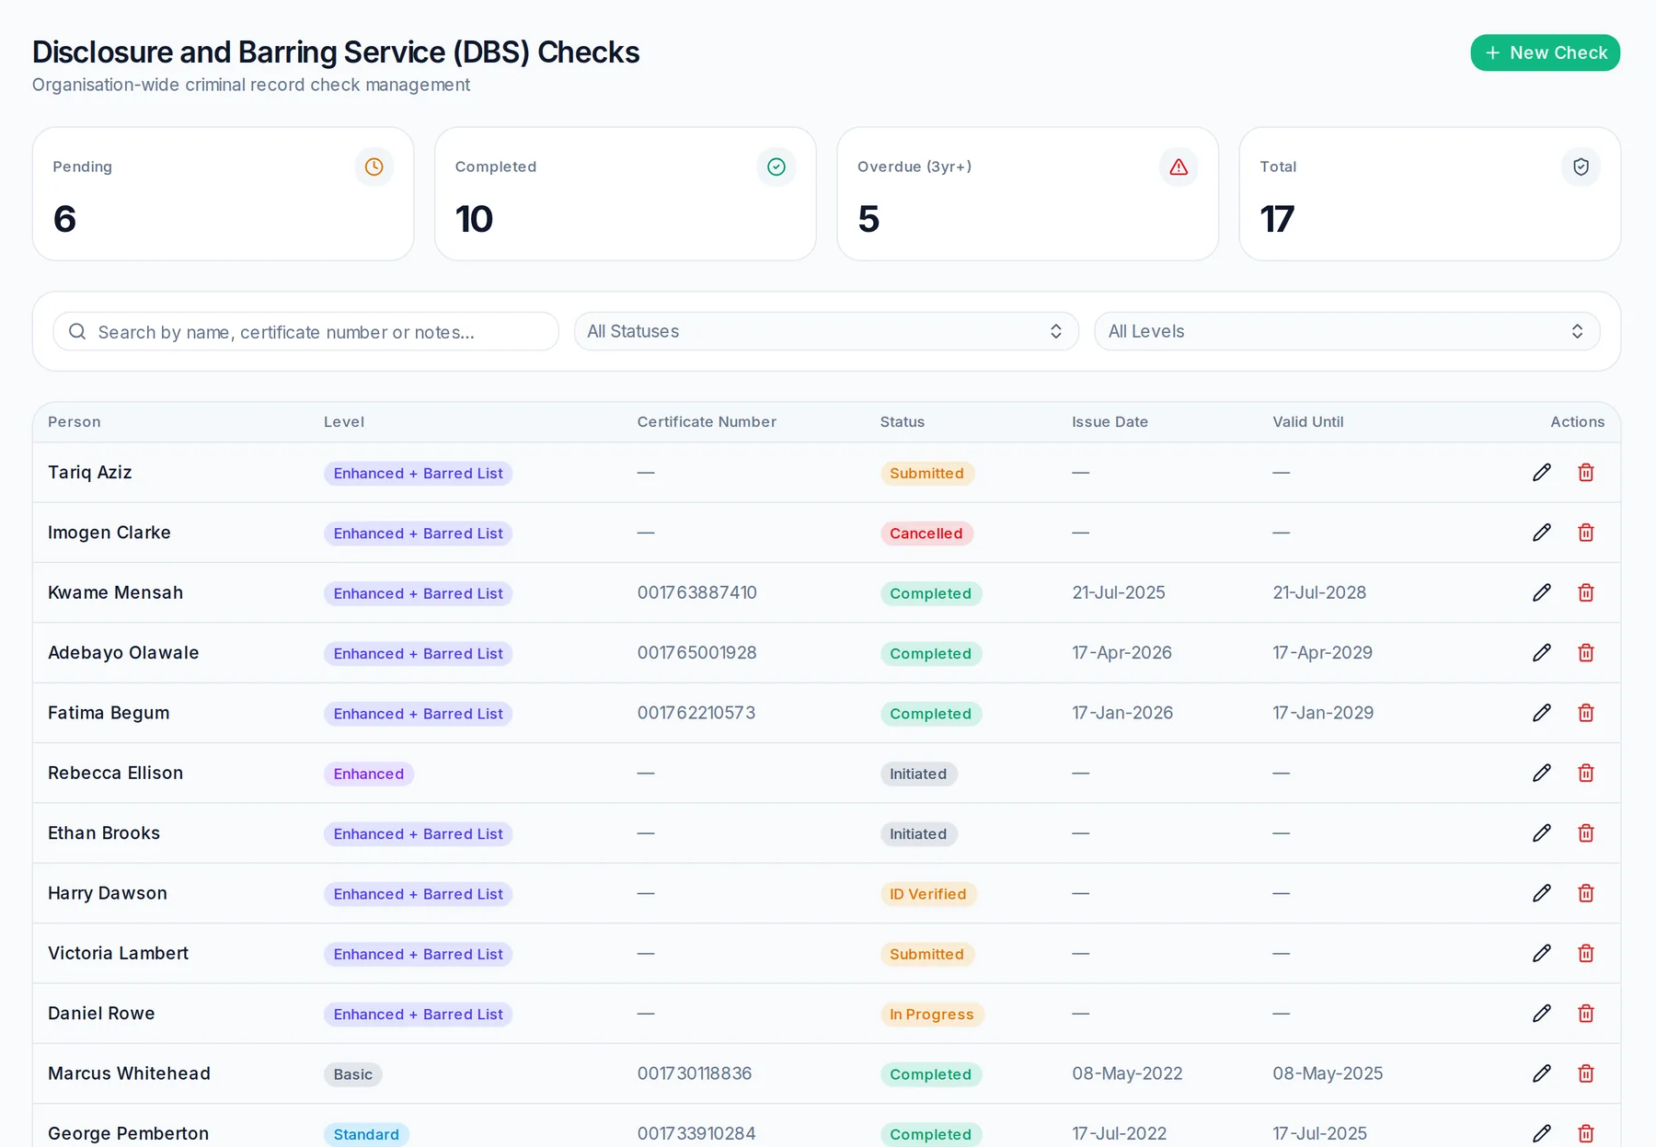Delete Kwame Mensah's check
This screenshot has height=1147, width=1656.
(x=1586, y=592)
